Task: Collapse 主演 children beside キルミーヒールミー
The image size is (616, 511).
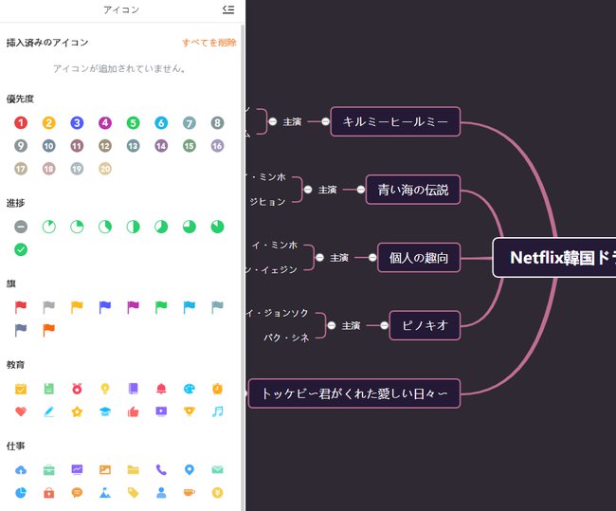Action: coord(273,122)
